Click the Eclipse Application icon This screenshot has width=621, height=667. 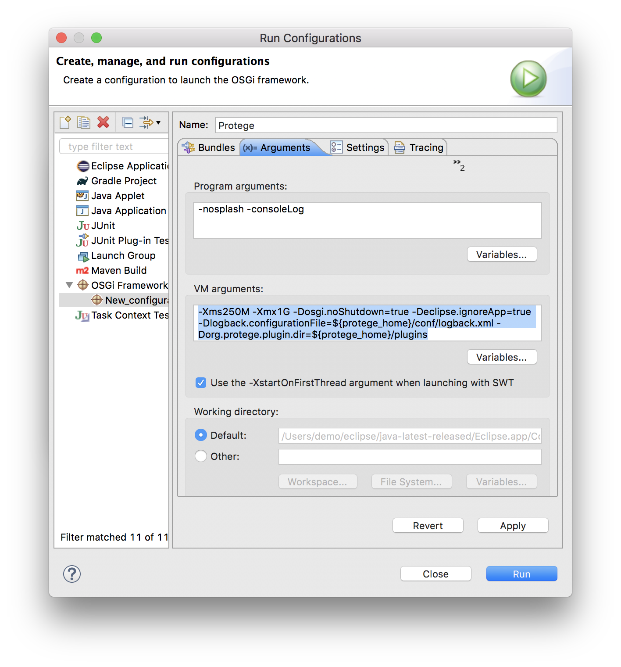(83, 166)
